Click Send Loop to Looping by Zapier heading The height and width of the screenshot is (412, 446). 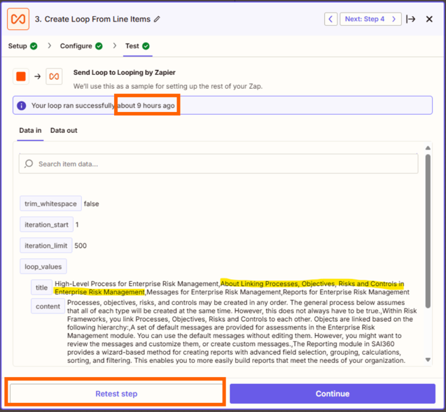[x=125, y=73]
